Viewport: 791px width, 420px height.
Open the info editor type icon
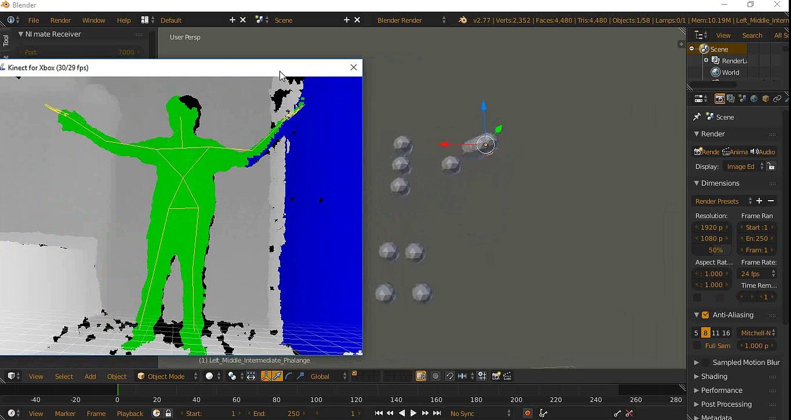13,20
